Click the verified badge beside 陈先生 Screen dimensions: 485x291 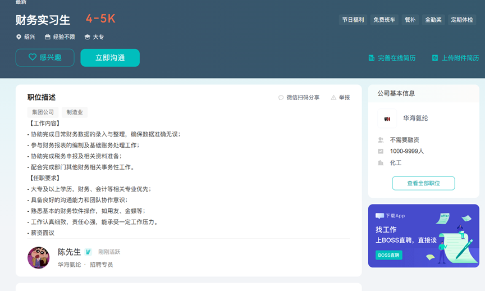point(88,252)
